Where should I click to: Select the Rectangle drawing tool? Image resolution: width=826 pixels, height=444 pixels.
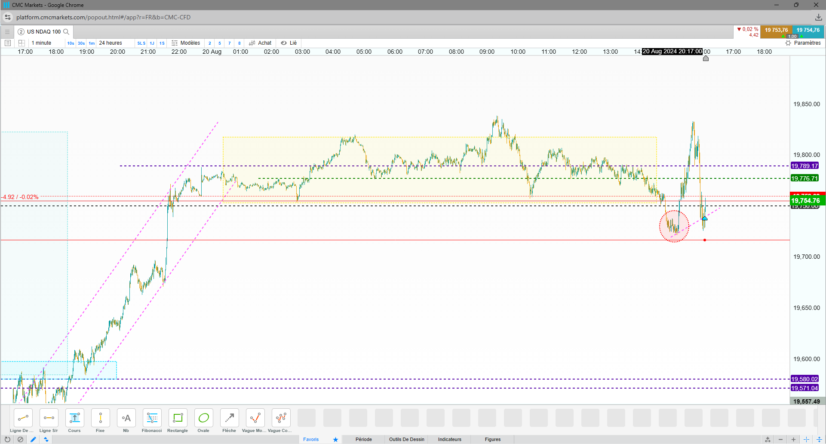pos(178,418)
